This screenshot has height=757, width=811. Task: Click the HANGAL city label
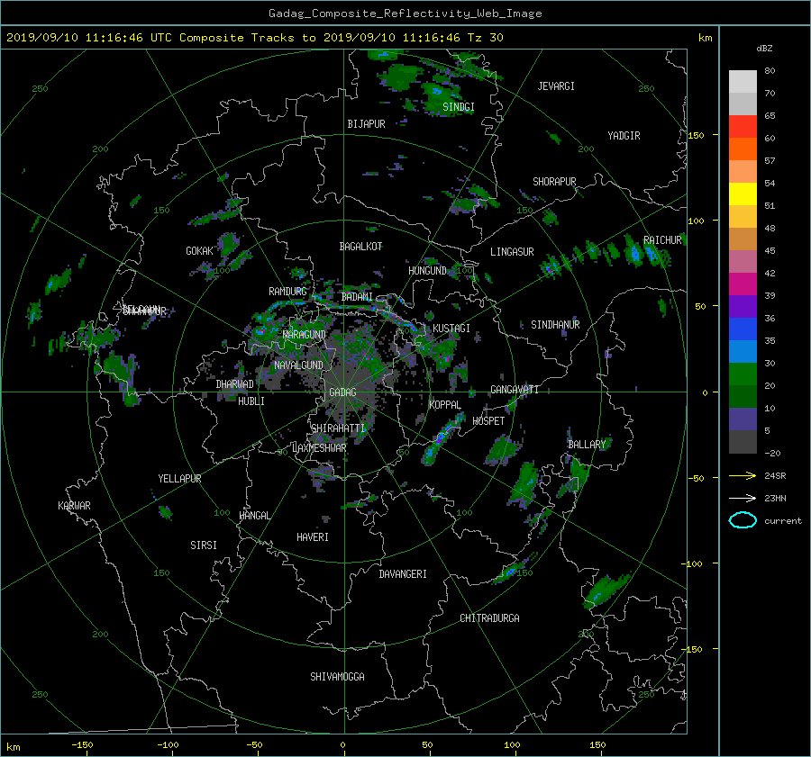254,516
